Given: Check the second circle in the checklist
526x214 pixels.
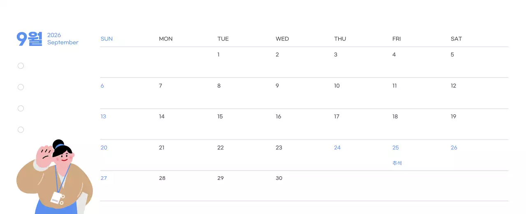Looking at the screenshot, I should pos(21,87).
